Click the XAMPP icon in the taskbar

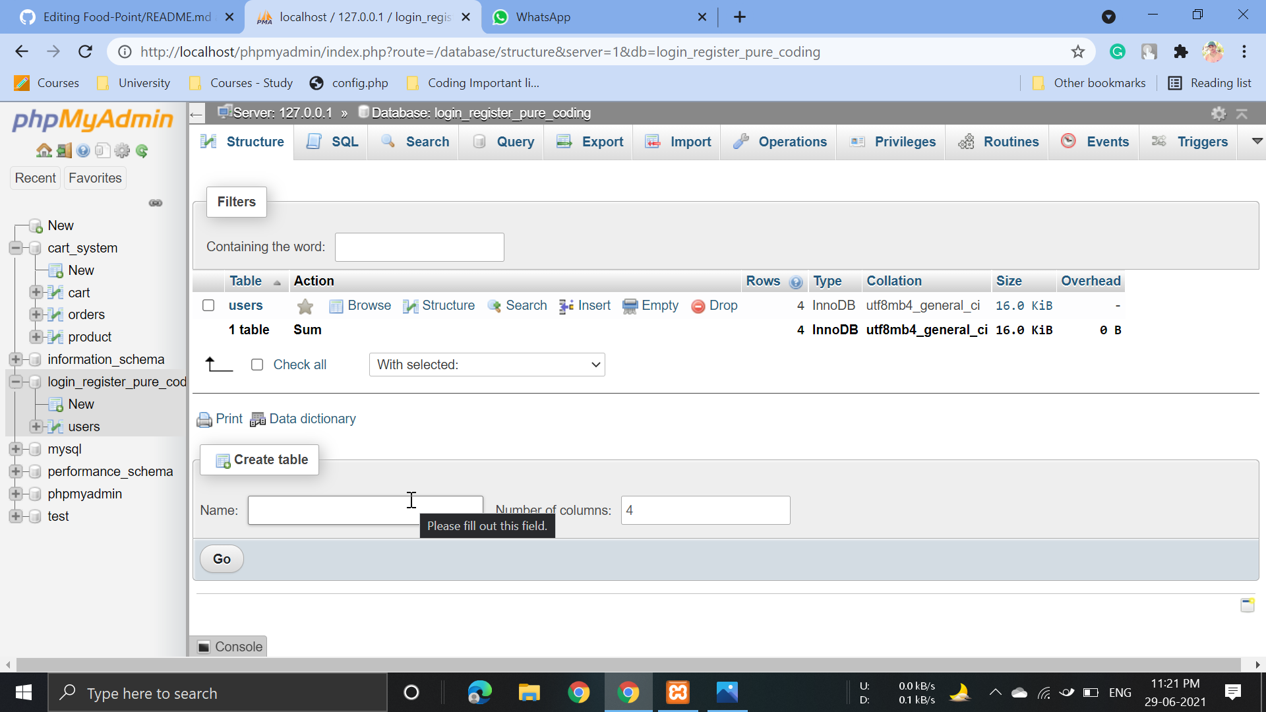pyautogui.click(x=677, y=692)
